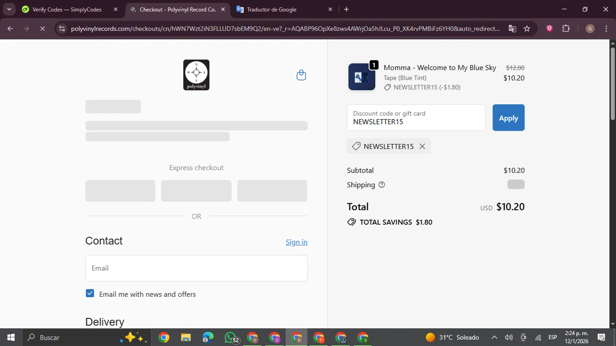
Task: Click the Subtotal label
Action: point(360,170)
